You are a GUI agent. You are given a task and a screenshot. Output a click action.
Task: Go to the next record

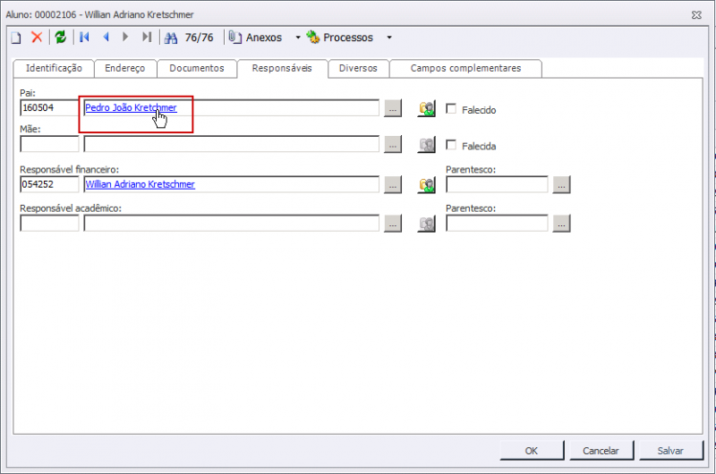click(x=125, y=38)
